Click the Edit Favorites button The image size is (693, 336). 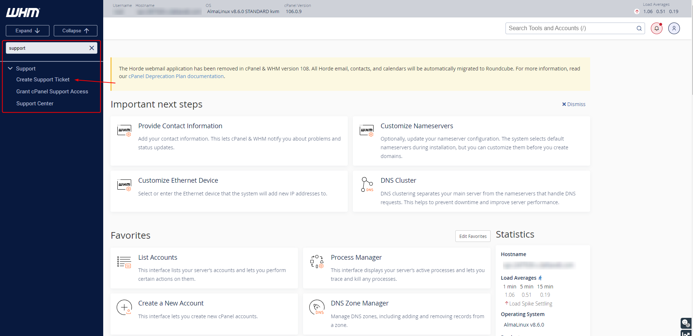pyautogui.click(x=473, y=236)
